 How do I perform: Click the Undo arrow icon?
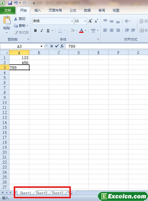[16, 3]
